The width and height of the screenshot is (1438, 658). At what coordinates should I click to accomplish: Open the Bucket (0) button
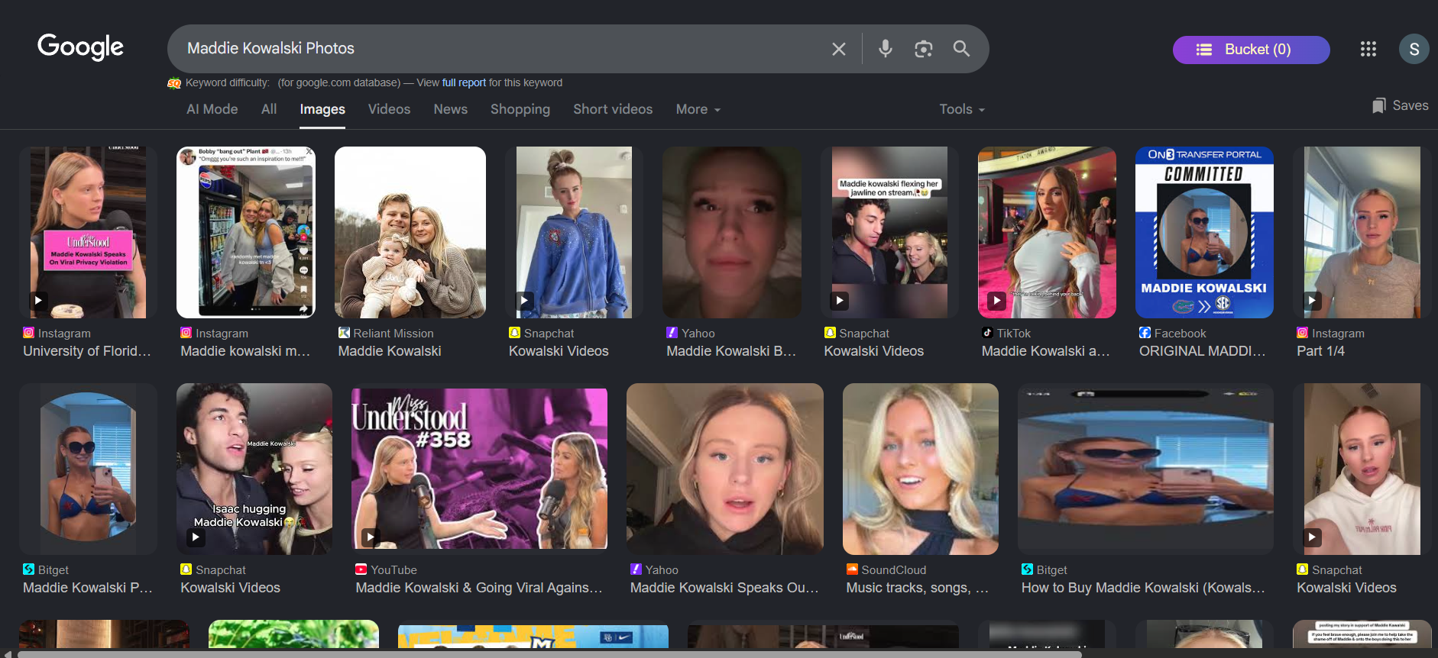(1252, 50)
